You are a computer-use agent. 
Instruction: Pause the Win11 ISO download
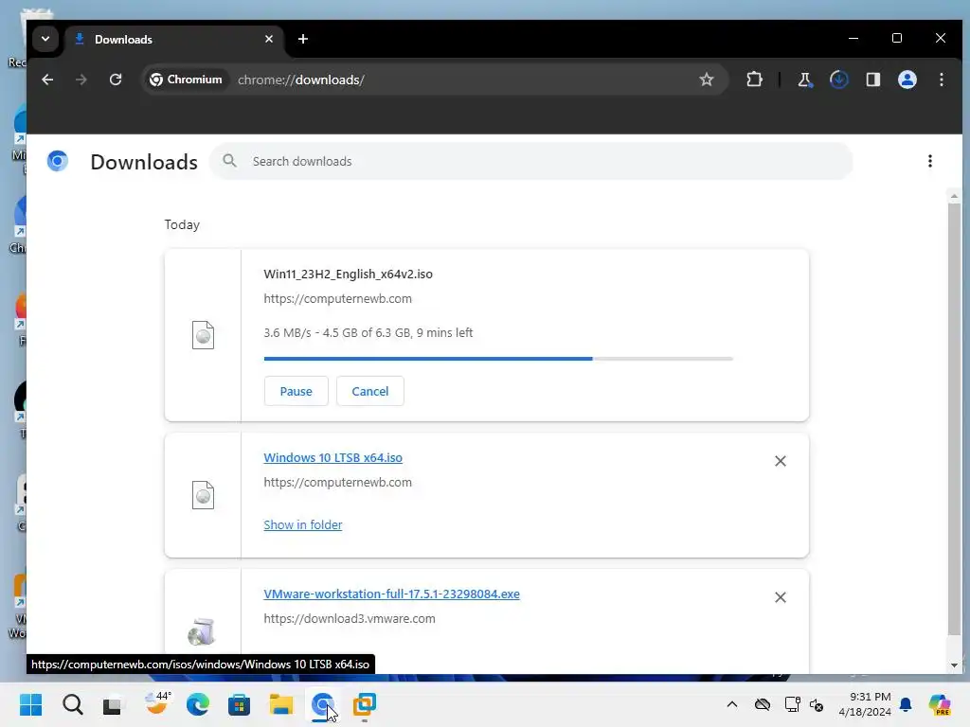tap(296, 391)
